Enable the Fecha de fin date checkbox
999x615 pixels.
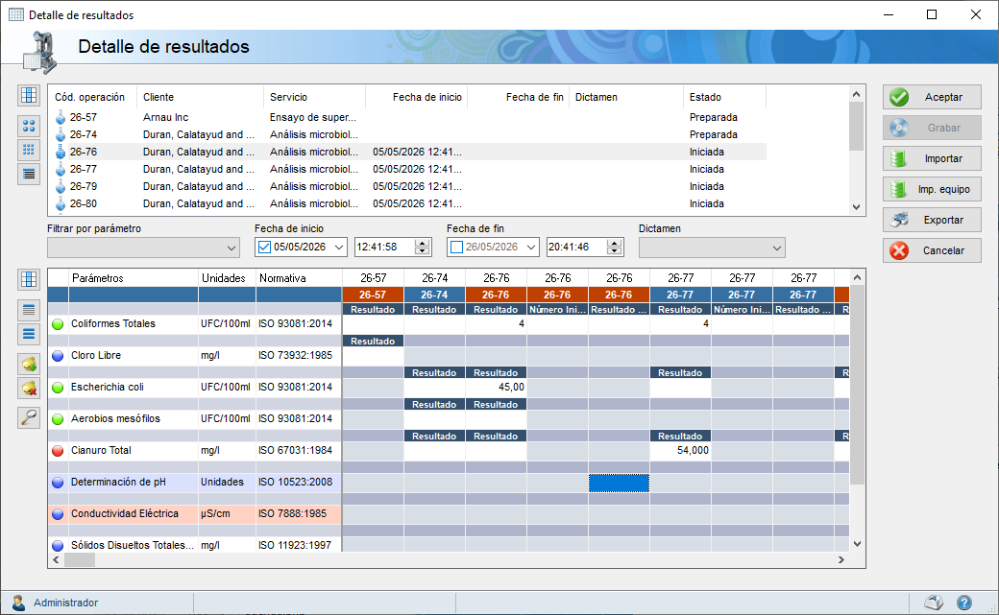tap(456, 247)
